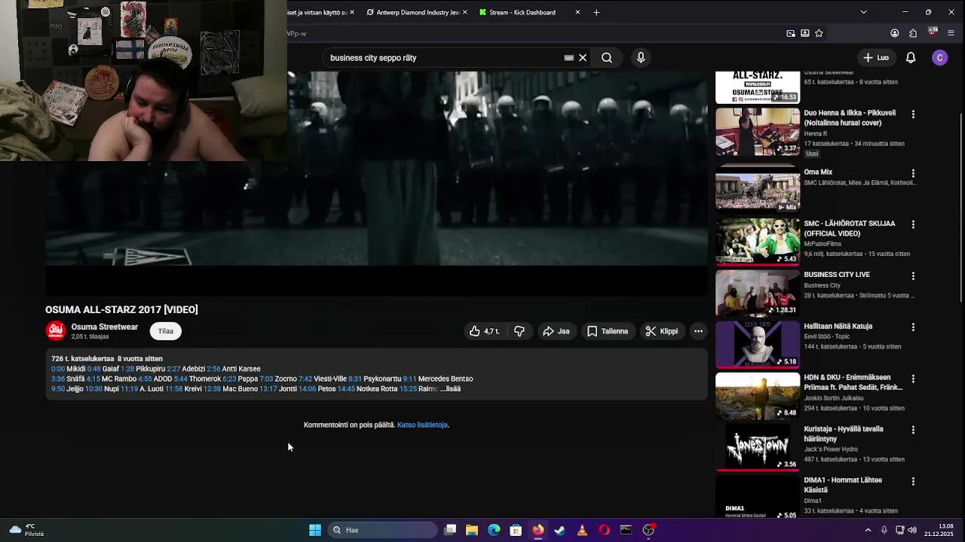965x542 pixels.
Task: Save video with Tallenna button
Action: pyautogui.click(x=608, y=331)
